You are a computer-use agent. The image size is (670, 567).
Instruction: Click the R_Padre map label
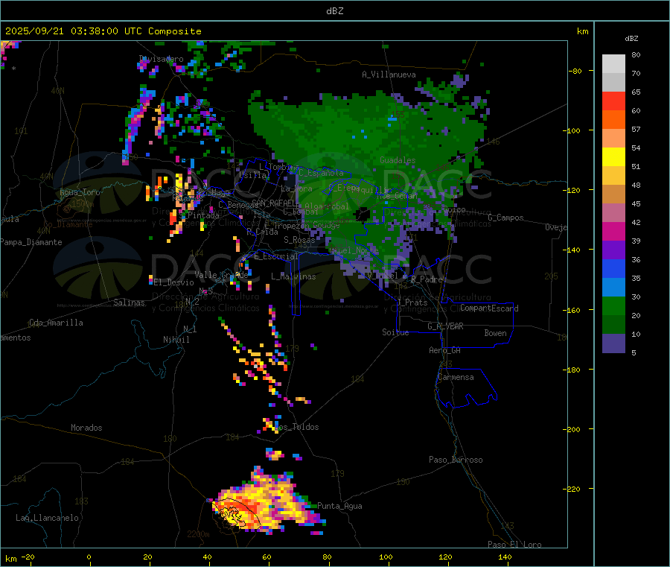[427, 279]
